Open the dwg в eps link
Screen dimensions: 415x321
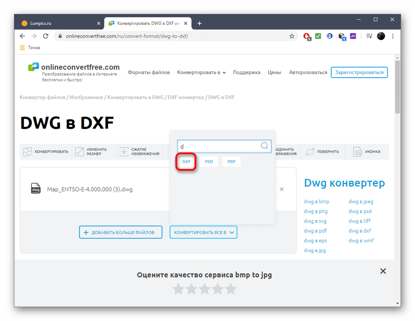(x=315, y=240)
